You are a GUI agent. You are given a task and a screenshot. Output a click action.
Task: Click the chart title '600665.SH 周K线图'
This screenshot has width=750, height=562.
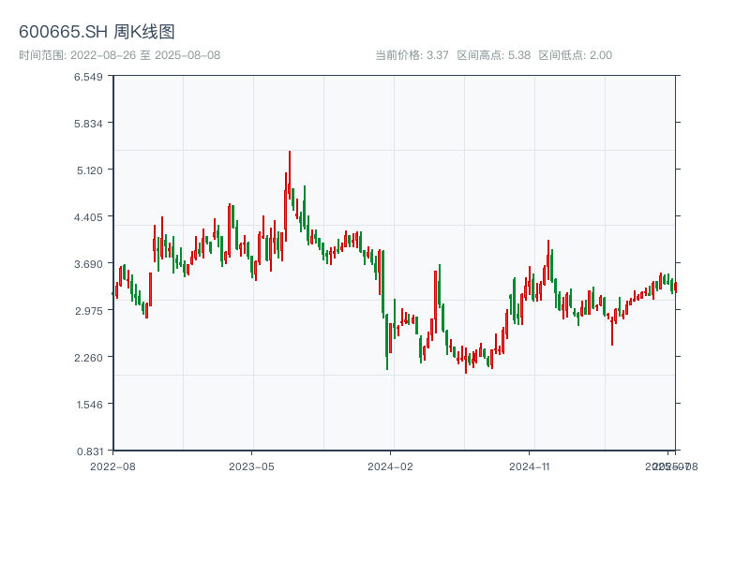97,32
